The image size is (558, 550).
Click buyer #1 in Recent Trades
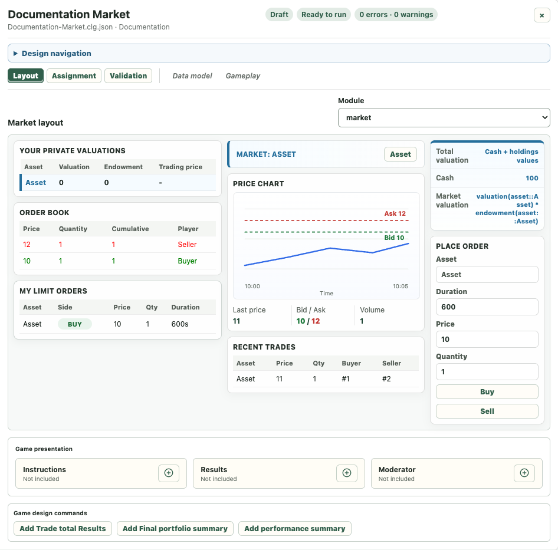coord(346,379)
